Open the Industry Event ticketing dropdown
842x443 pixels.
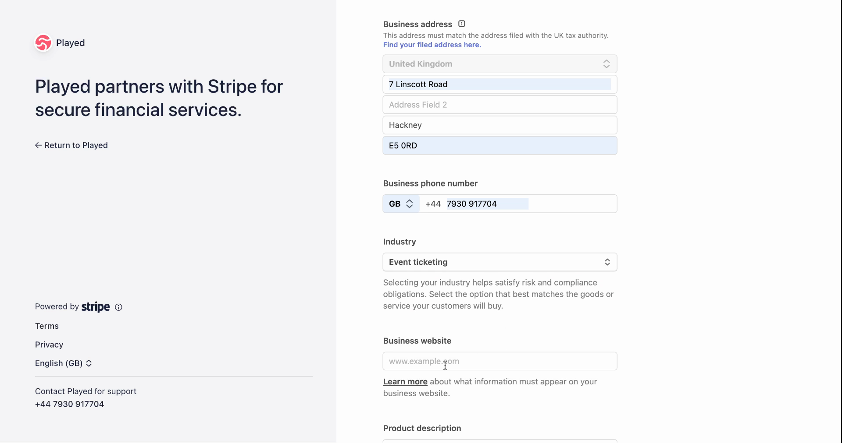pos(500,262)
